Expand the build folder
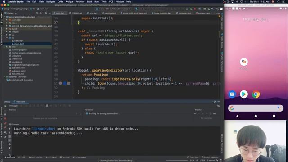288x162 pixels. pos(7,29)
